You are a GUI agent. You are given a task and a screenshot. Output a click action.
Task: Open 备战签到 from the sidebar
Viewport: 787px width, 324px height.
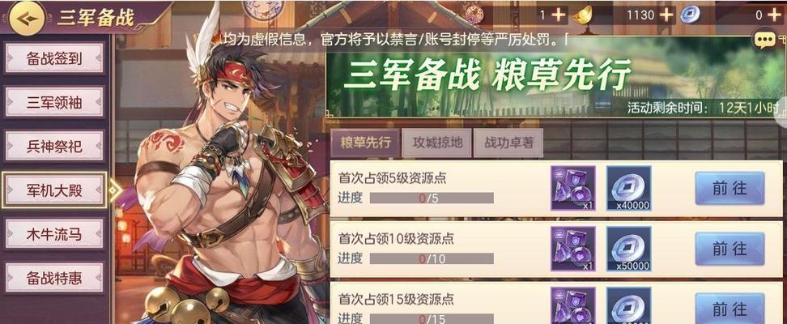(x=54, y=58)
